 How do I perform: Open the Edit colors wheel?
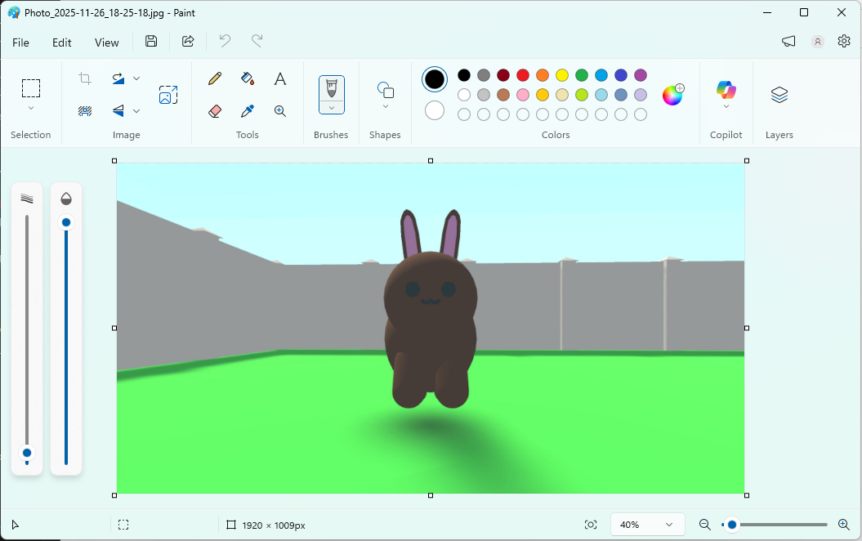672,95
